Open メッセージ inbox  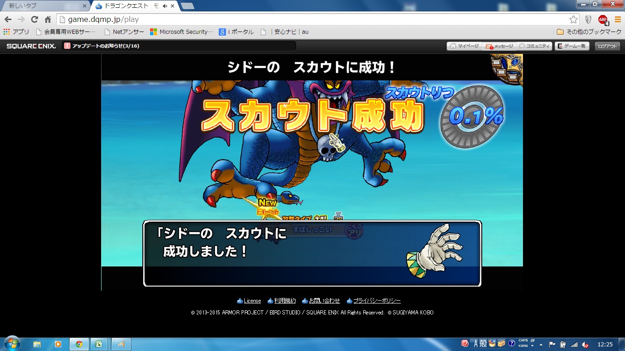pyautogui.click(x=500, y=46)
